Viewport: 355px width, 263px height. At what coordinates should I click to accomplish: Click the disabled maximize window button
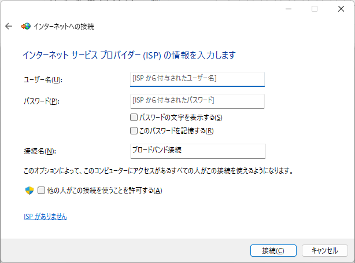315,9
